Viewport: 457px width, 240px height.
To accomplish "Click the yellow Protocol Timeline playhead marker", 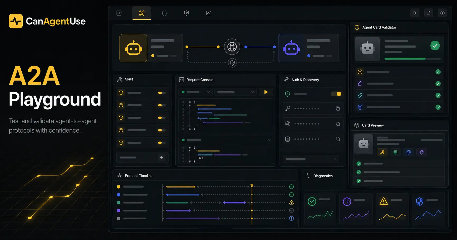I will click(x=252, y=186).
